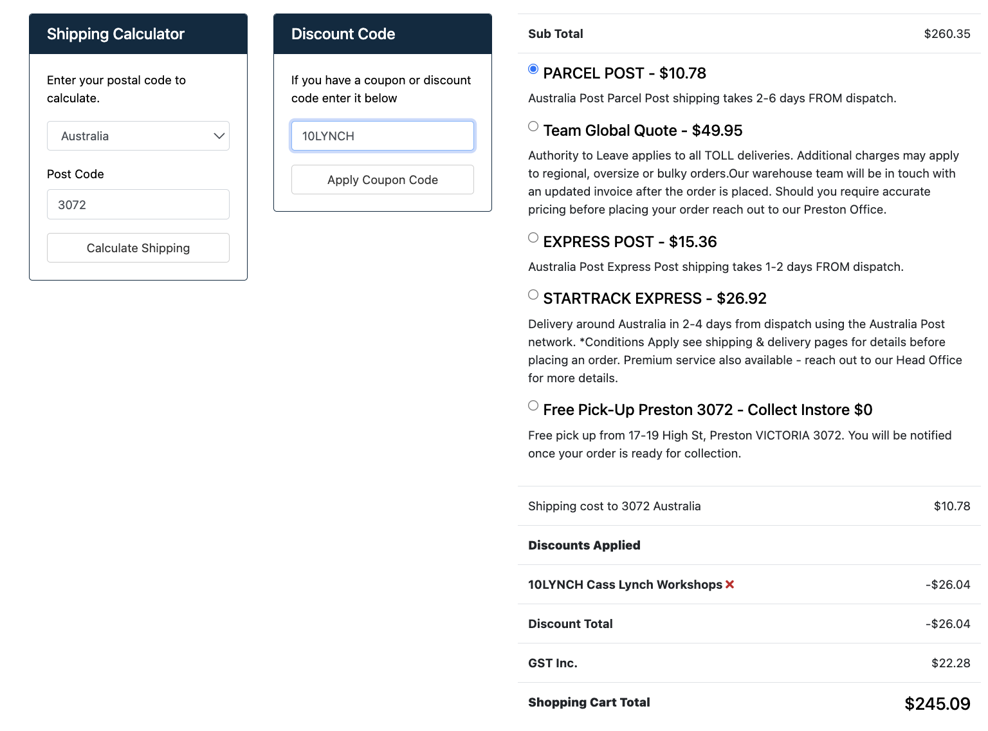Click the EXPRESS POST - $15.36 label

[630, 242]
